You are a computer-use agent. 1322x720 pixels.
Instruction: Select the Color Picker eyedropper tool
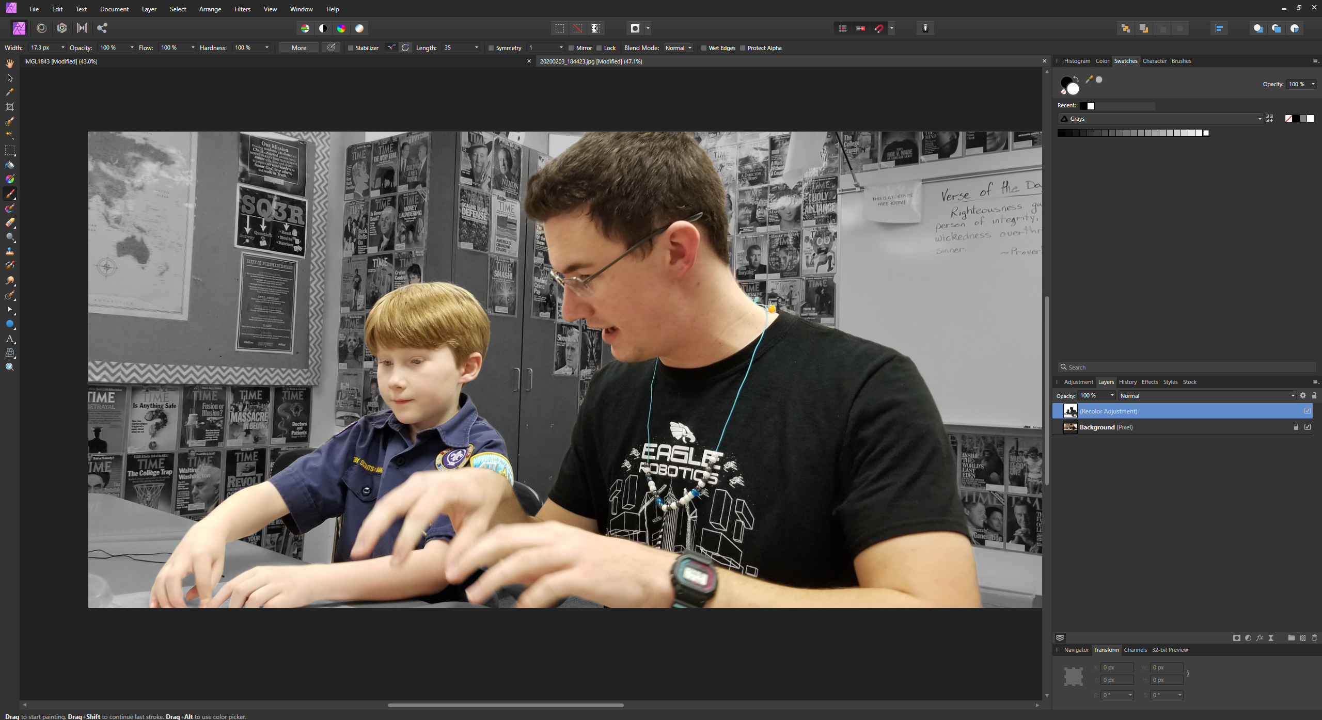coord(10,92)
